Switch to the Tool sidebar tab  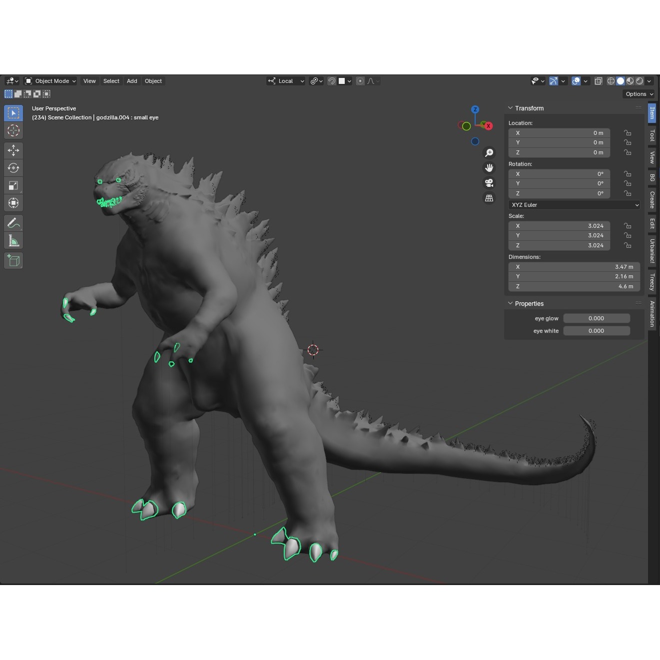pyautogui.click(x=652, y=135)
